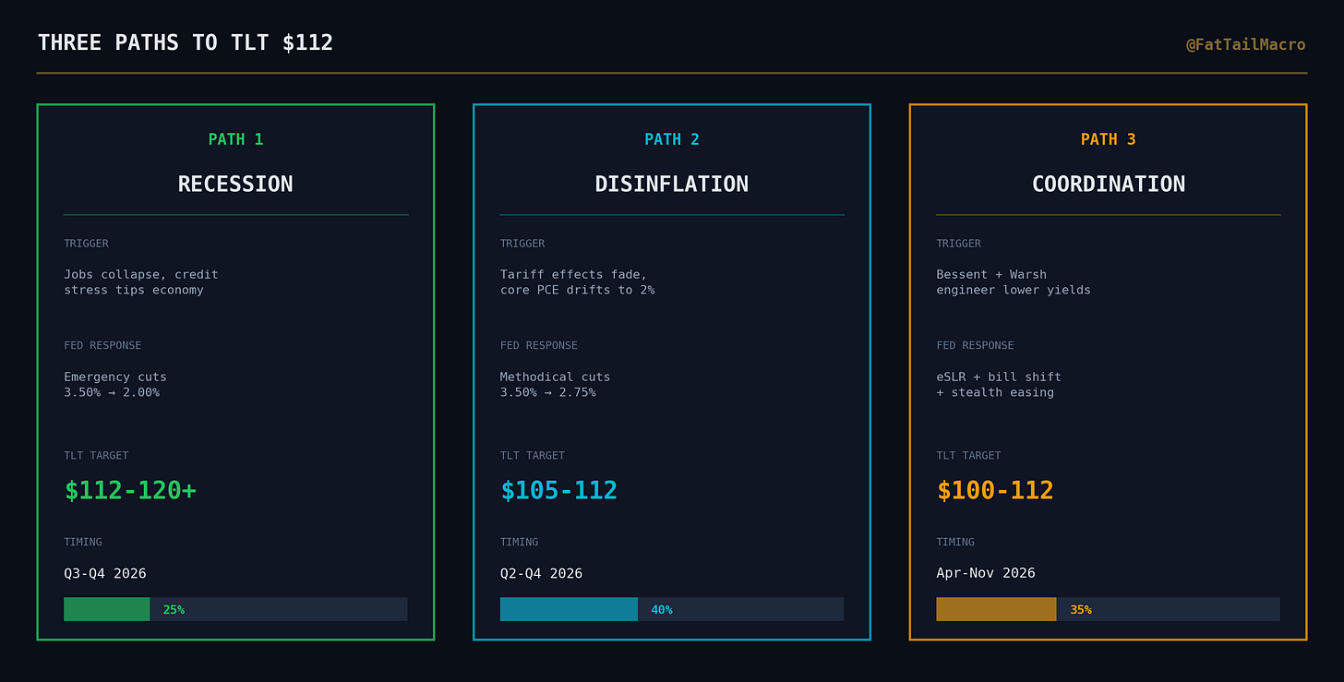The width and height of the screenshot is (1344, 682).
Task: Click 'TRIGGER' label in Disinflation card
Action: (x=522, y=244)
